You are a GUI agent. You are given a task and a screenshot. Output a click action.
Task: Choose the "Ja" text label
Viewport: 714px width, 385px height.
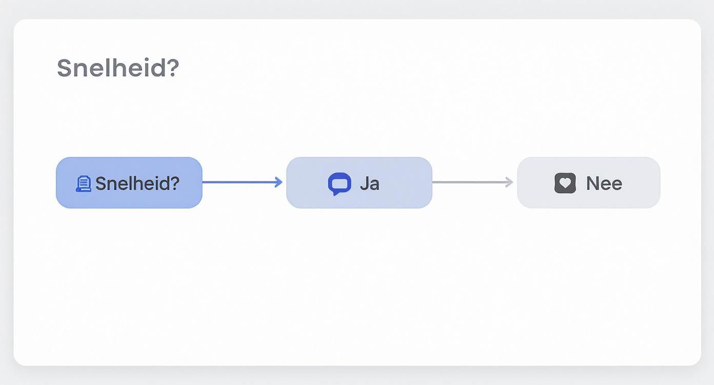369,183
